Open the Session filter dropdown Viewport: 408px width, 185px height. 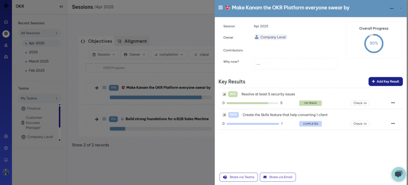click(x=104, y=55)
